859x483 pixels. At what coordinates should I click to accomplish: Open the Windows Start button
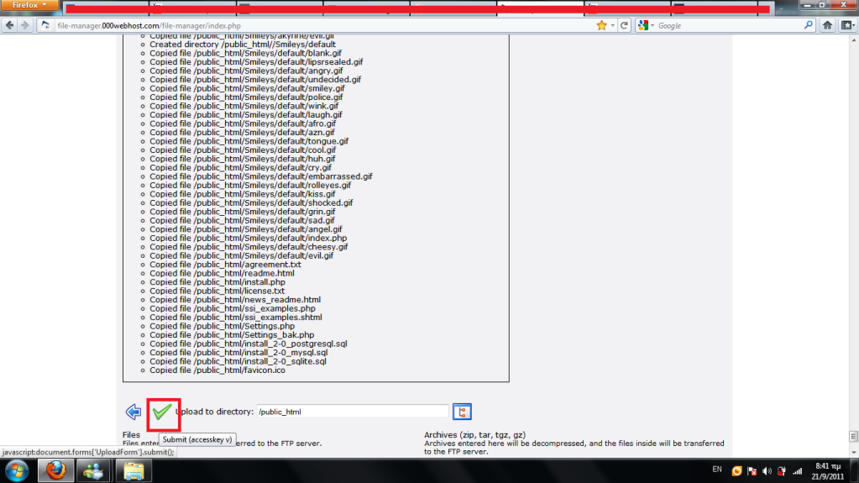tap(17, 471)
